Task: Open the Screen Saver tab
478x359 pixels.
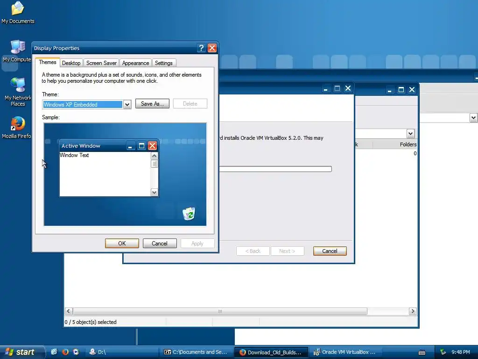Action: pyautogui.click(x=101, y=63)
